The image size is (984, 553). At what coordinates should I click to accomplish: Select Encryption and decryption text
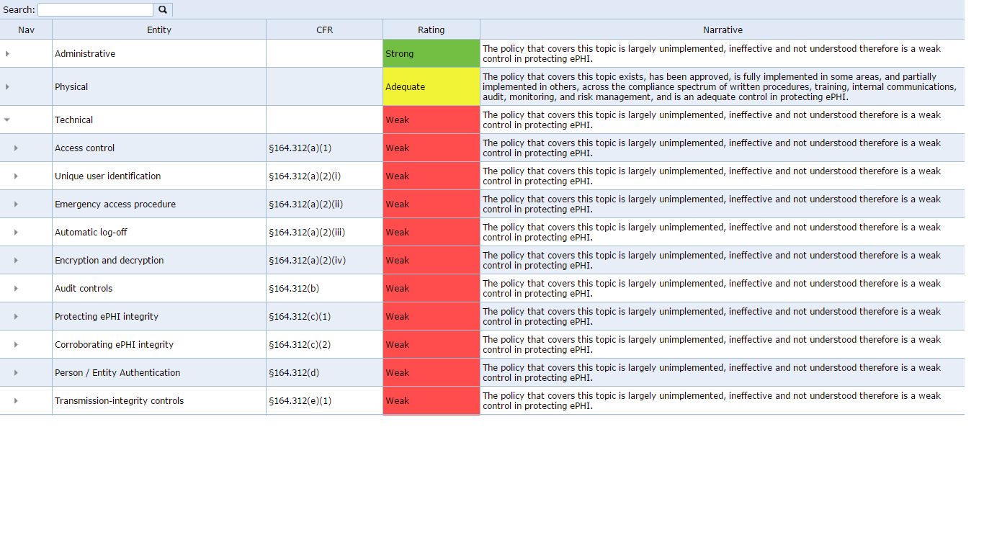[x=109, y=261]
